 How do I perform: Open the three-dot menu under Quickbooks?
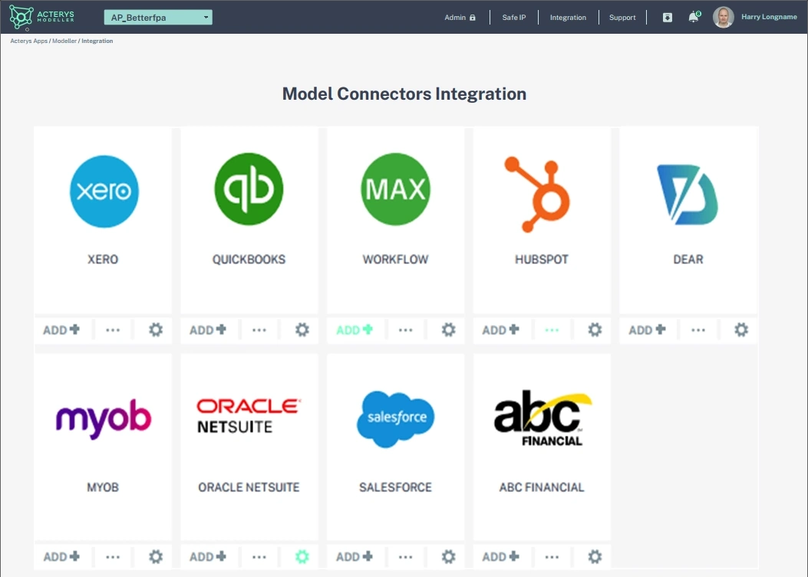pos(259,330)
